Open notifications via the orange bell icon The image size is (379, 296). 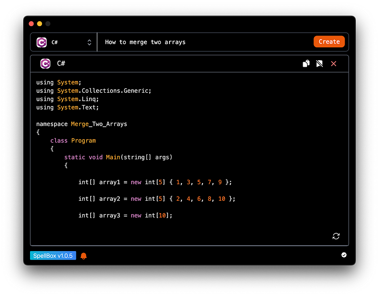coord(84,256)
